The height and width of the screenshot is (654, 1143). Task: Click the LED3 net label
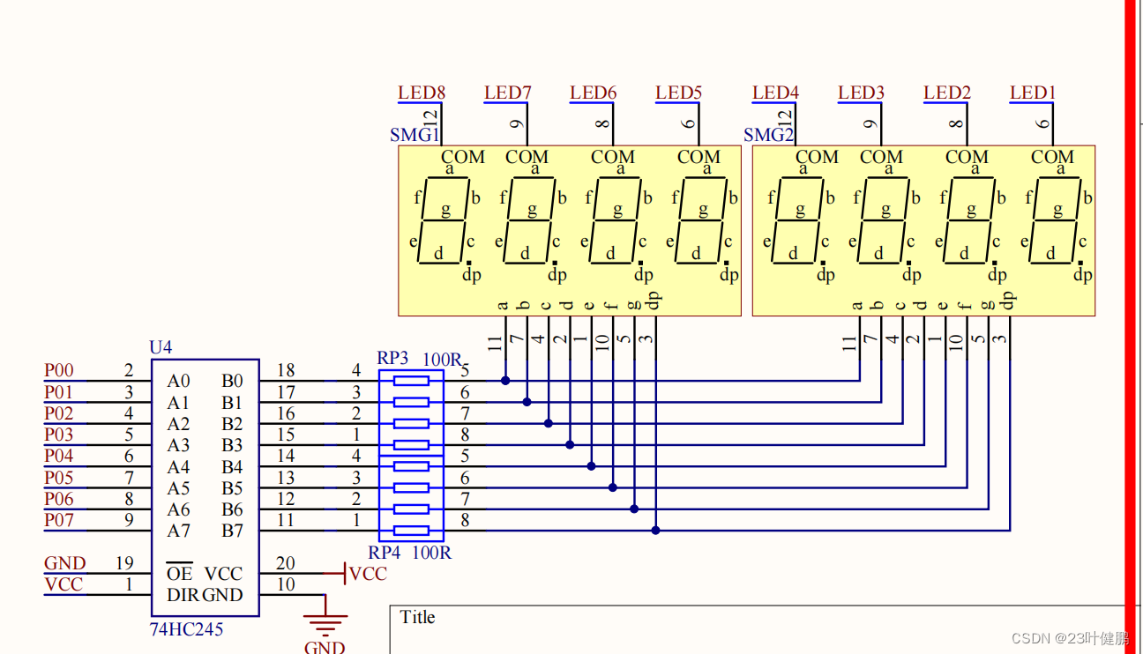(x=862, y=93)
